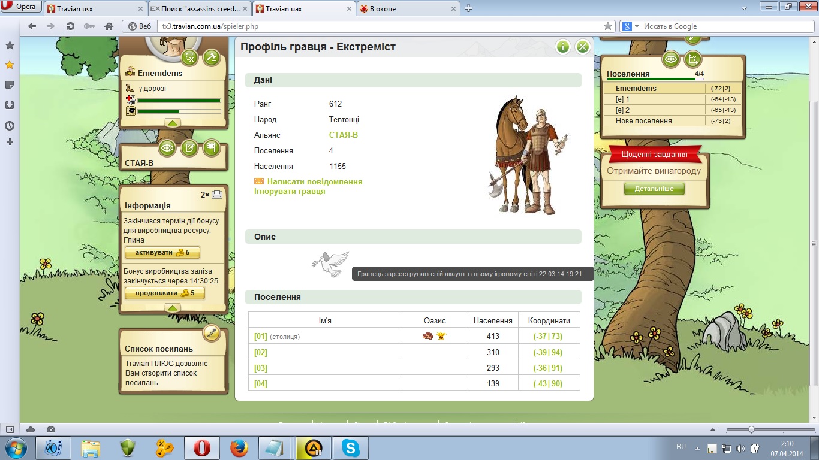819x460 pixels.
Task: Open password wand key icon
Action: pyautogui.click(x=89, y=26)
